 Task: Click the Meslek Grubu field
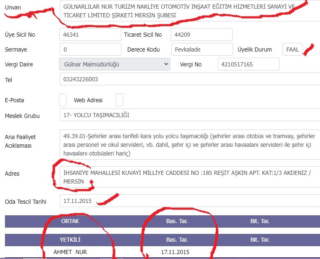pos(190,115)
